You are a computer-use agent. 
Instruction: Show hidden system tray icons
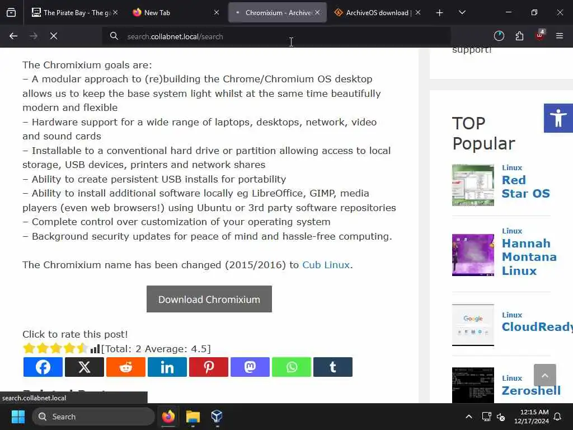point(469,417)
